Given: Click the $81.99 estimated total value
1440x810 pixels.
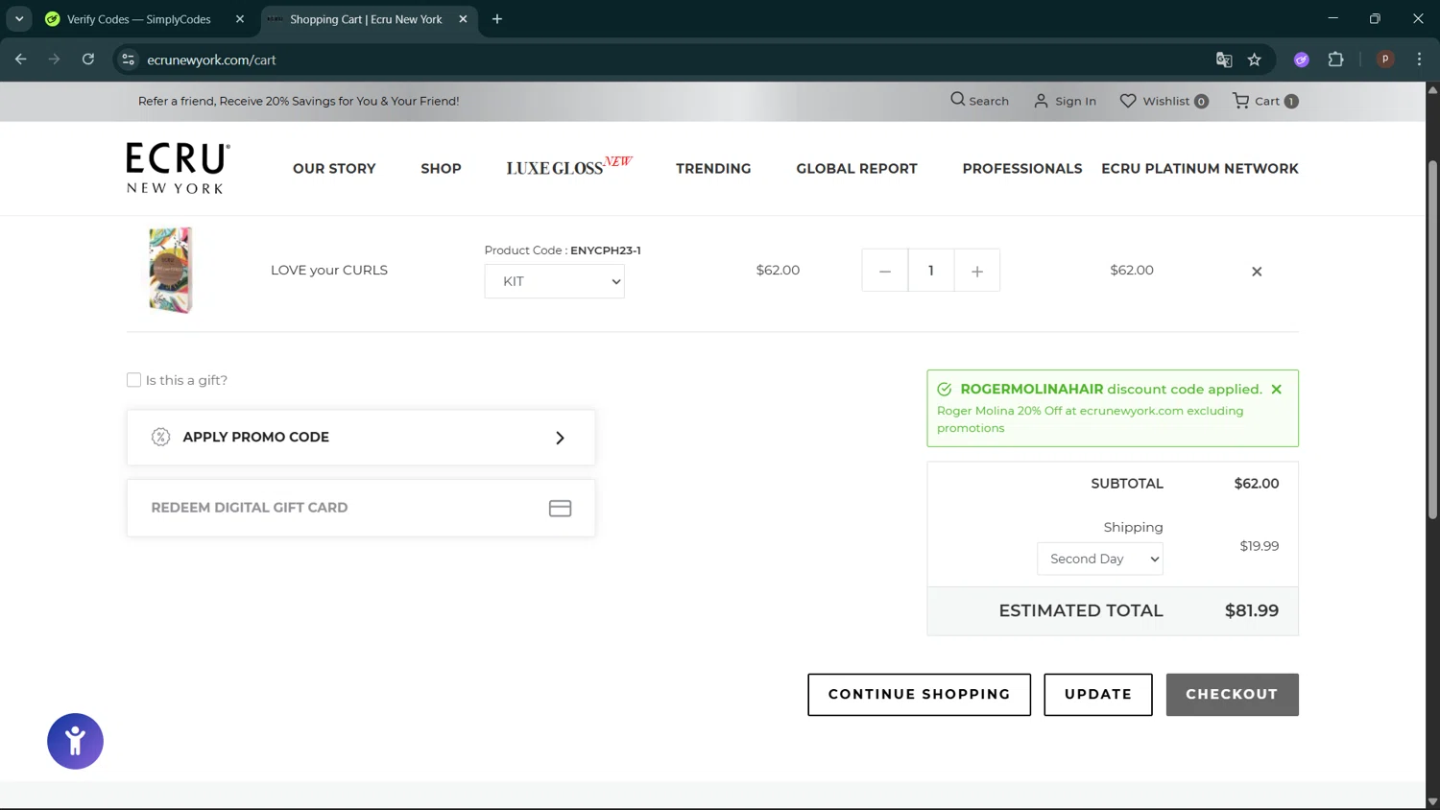Looking at the screenshot, I should 1252,610.
